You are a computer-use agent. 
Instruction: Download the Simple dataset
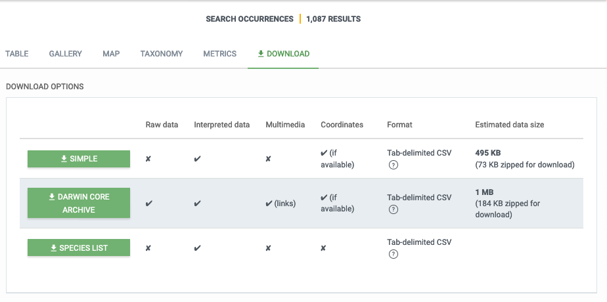point(79,159)
